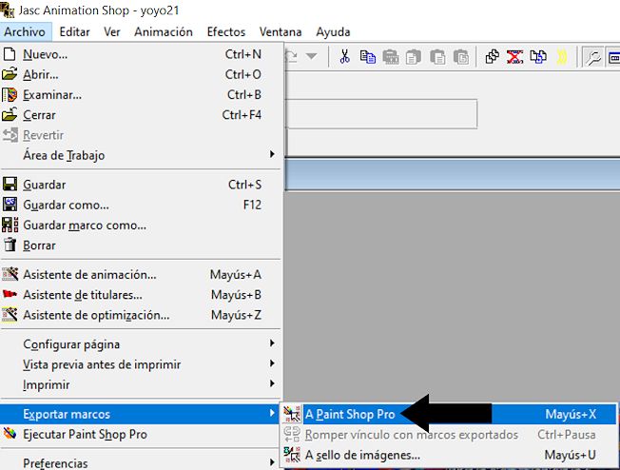Click the Cerrar folder icon
620x470 pixels.
10,114
